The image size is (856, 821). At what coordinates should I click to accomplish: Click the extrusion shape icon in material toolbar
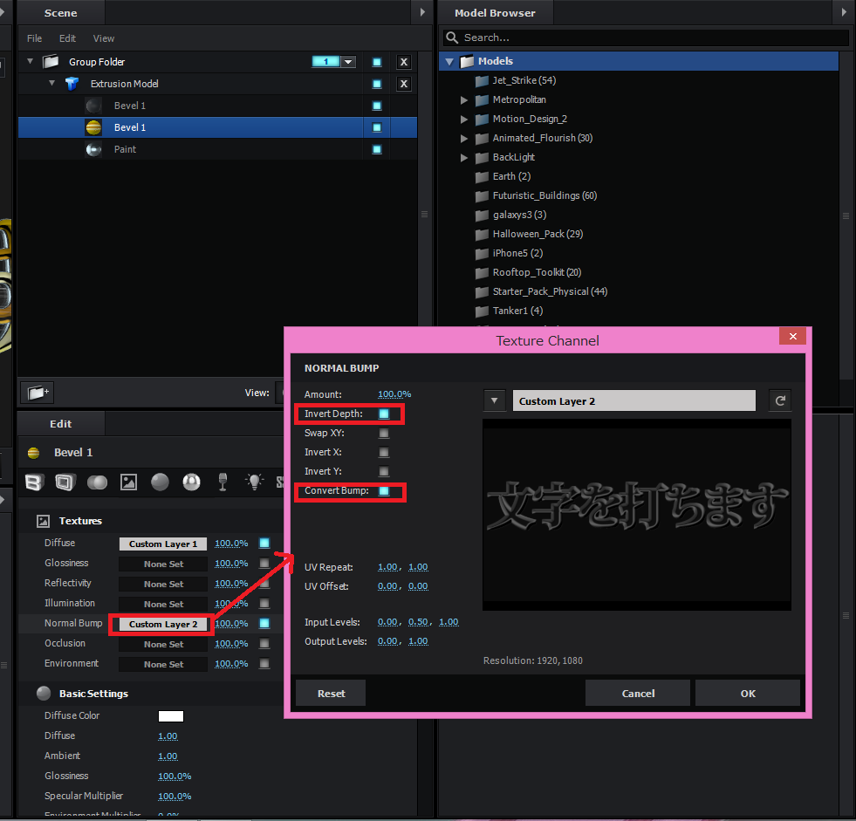tap(65, 482)
